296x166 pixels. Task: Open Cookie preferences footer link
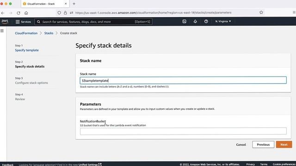[284, 165]
